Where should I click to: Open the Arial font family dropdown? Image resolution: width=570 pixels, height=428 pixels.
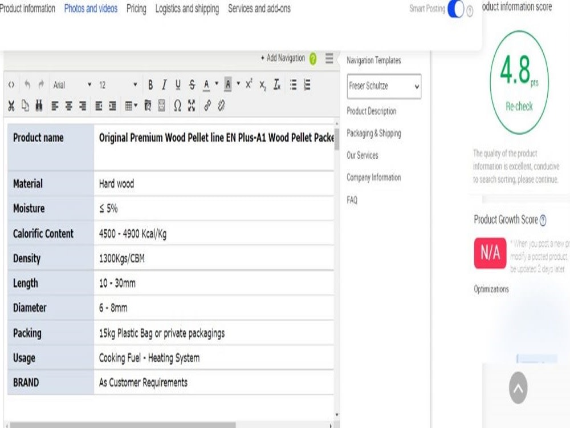tap(72, 85)
